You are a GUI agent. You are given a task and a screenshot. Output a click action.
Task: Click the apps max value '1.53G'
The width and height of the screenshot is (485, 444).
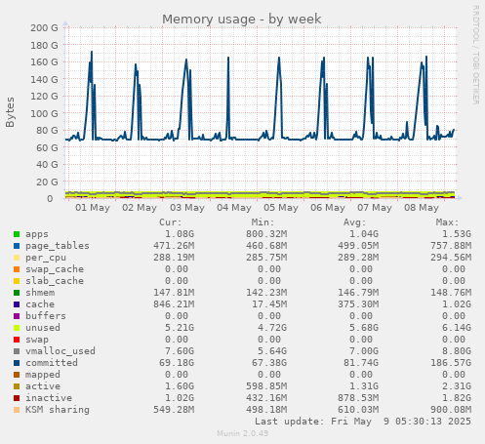[457, 234]
